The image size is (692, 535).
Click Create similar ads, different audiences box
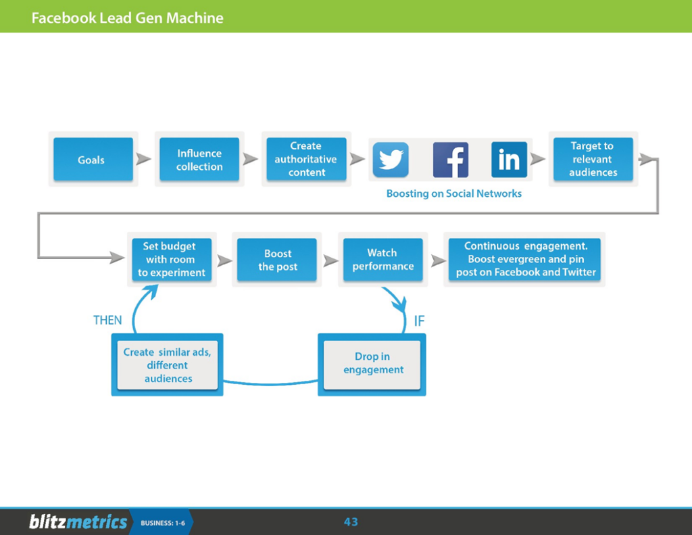[x=168, y=365]
